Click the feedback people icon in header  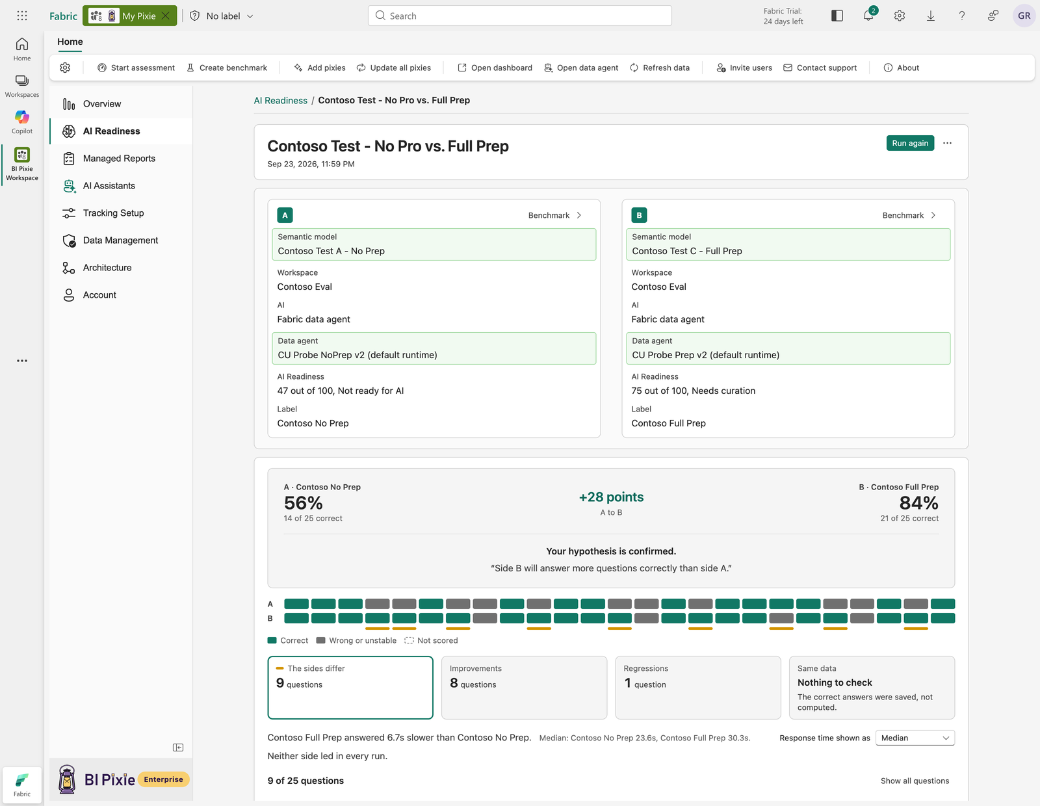coord(993,16)
